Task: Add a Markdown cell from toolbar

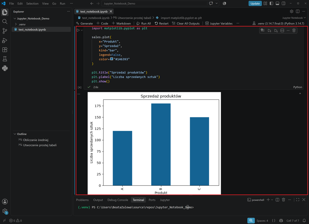Action: [121, 24]
